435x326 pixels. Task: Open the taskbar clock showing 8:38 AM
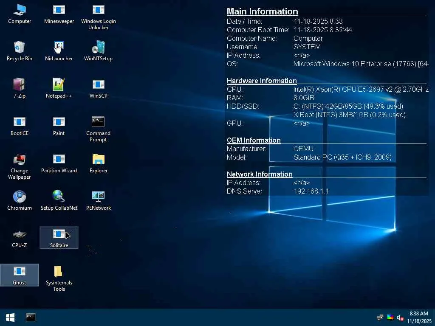pos(419,318)
